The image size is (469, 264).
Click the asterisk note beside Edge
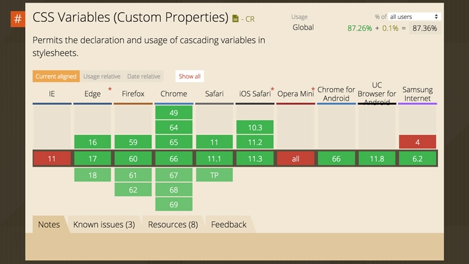point(110,89)
